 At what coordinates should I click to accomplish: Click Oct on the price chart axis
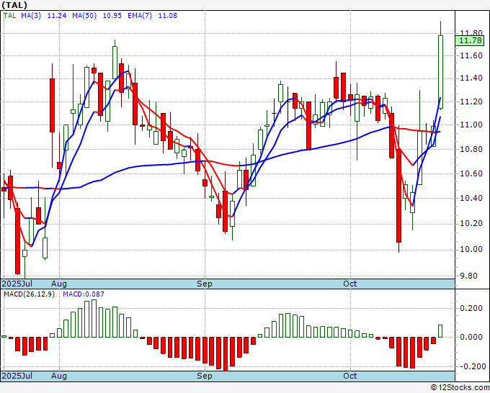tap(350, 284)
